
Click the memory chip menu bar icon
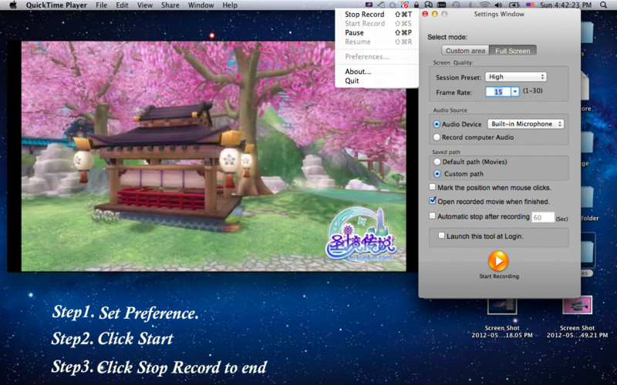[x=441, y=5]
